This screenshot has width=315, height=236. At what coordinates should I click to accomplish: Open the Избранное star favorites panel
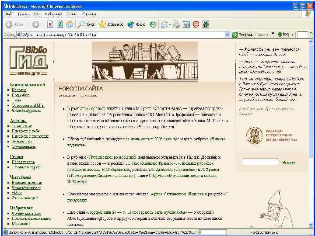click(x=111, y=24)
